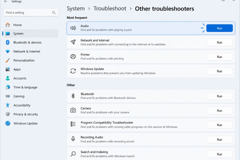240x160 pixels.
Task: Open the Home settings page
Action: point(31,25)
